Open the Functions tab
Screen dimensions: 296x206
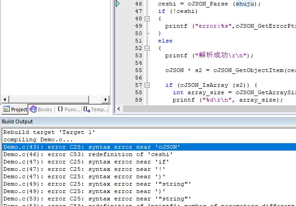coord(69,109)
